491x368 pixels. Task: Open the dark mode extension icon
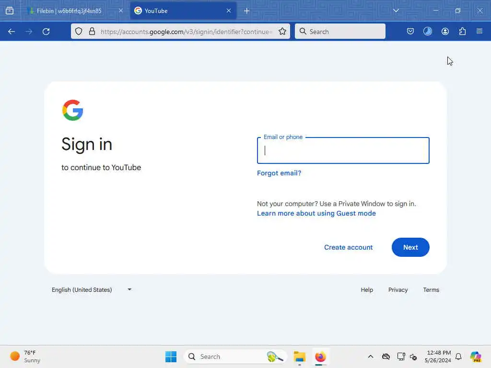click(427, 31)
